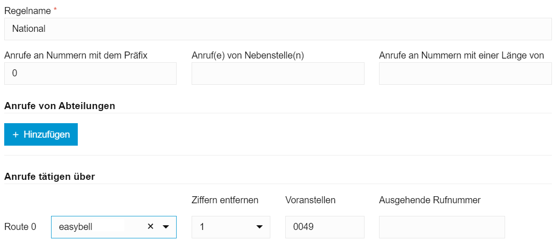Click the 'Route 0' row label
The height and width of the screenshot is (244, 558).
pos(20,227)
